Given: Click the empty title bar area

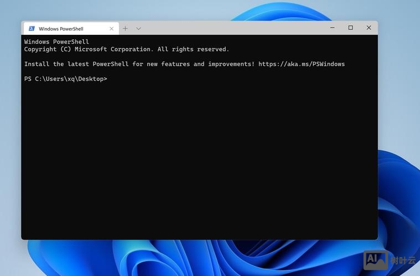Looking at the screenshot, I should coord(232,28).
